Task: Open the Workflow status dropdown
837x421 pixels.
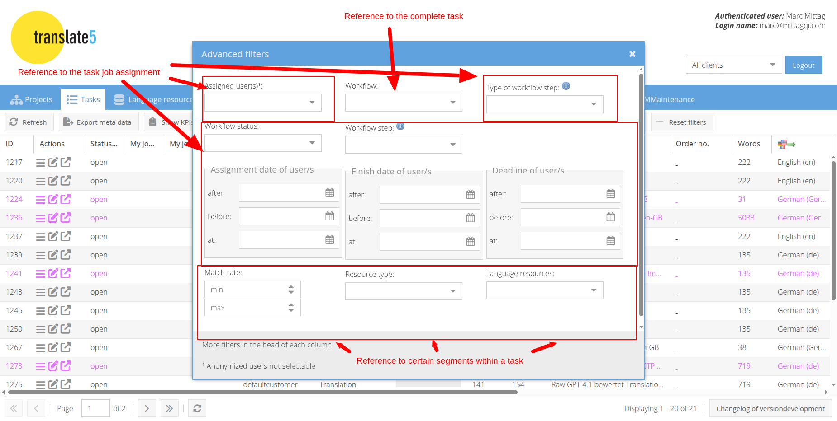Action: 312,143
